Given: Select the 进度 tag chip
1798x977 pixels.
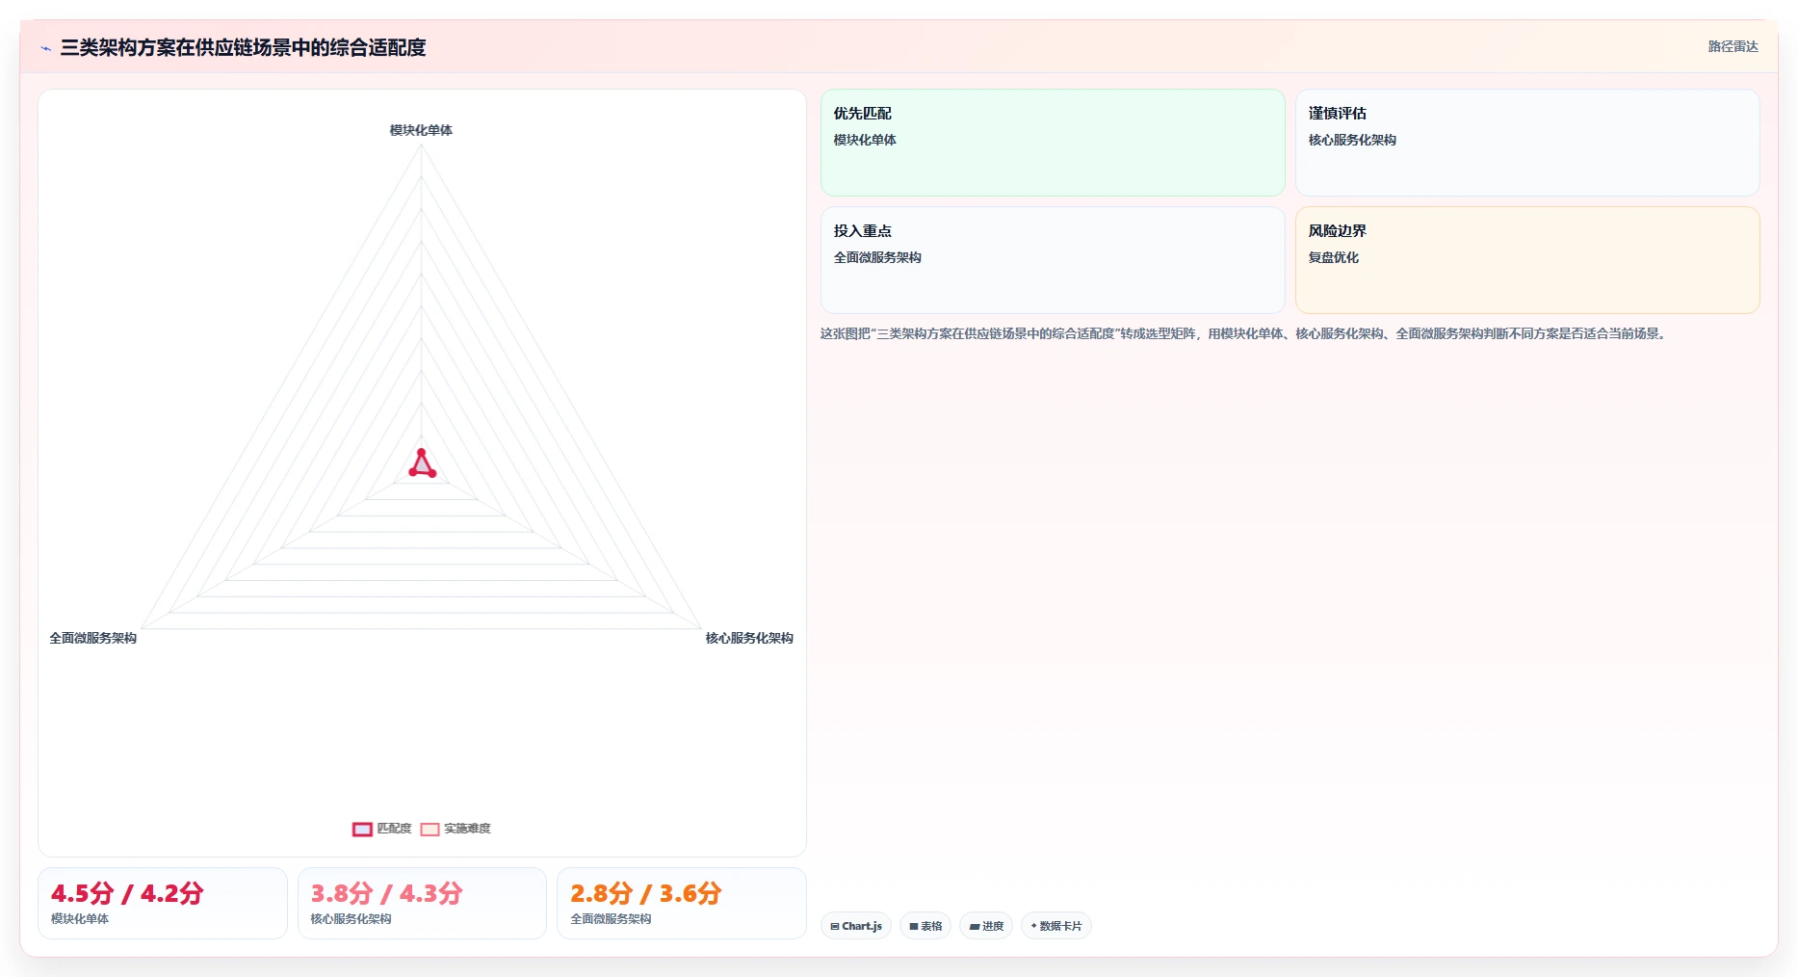Looking at the screenshot, I should tap(986, 926).
